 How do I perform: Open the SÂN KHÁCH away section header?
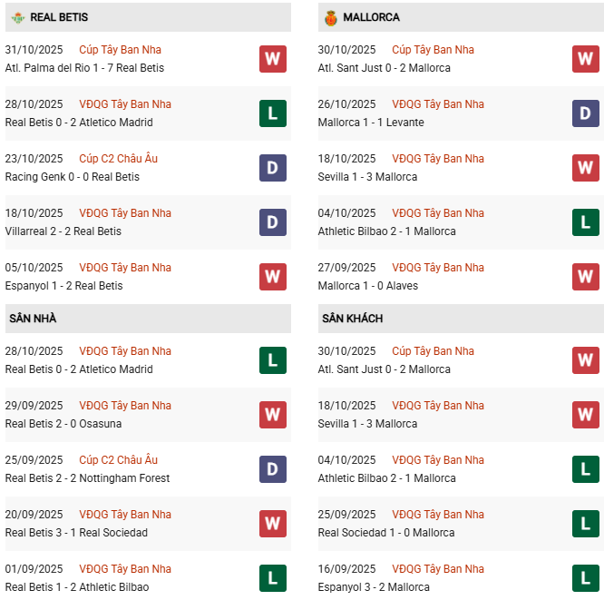point(352,319)
